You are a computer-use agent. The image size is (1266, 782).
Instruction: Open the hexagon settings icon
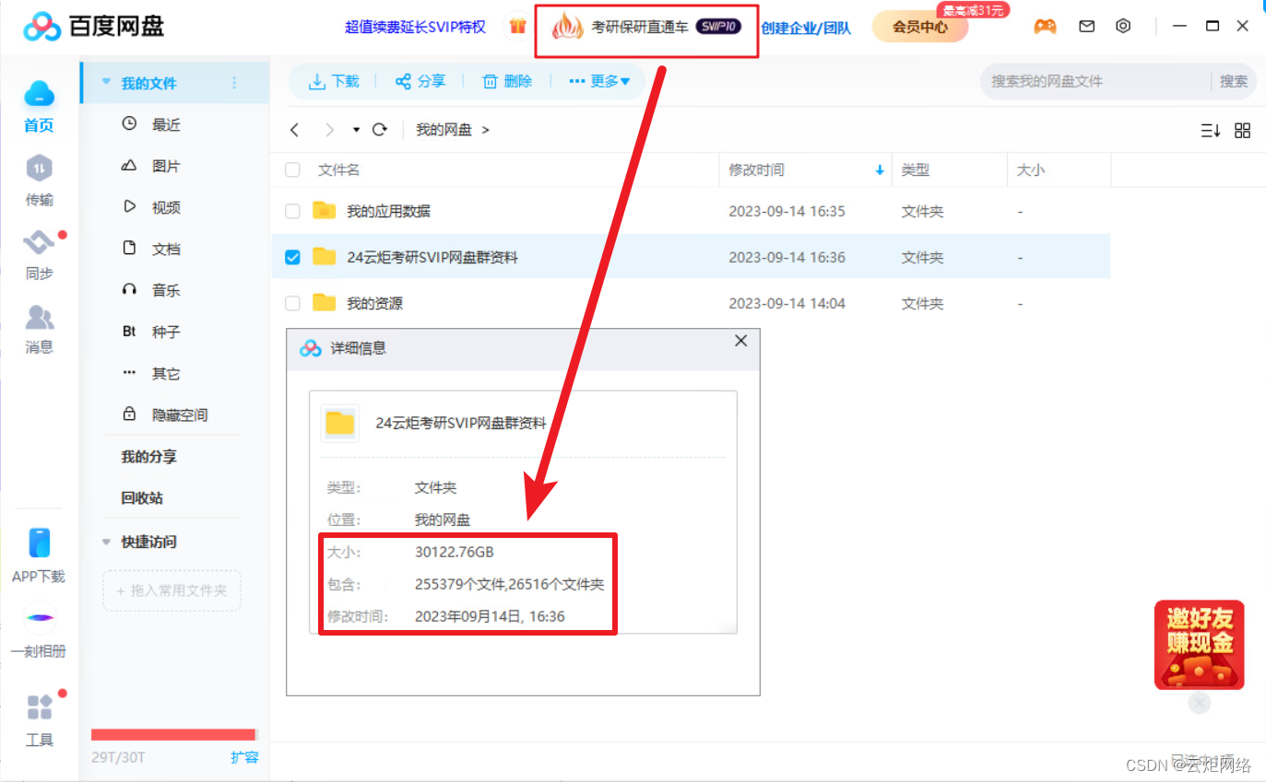coord(1123,27)
